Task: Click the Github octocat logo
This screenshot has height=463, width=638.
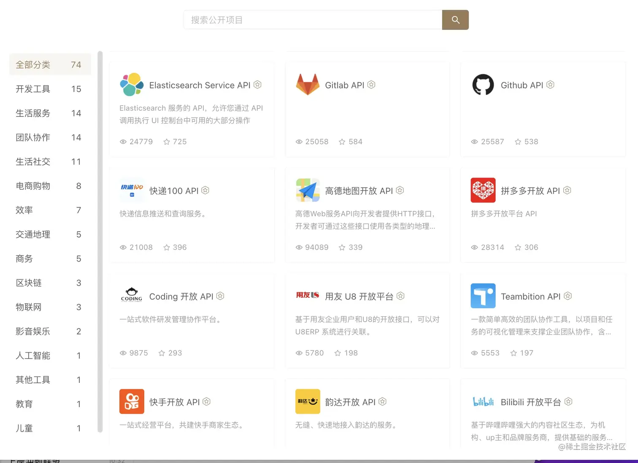Action: pos(483,85)
